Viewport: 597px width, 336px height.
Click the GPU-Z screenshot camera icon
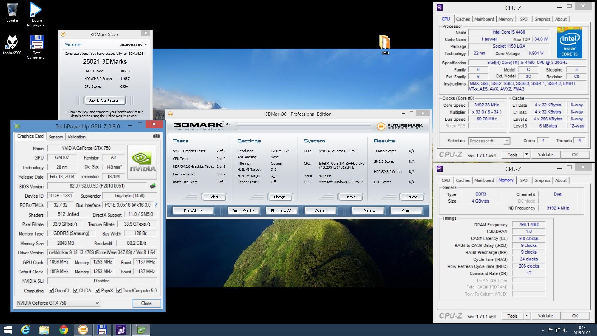(156, 136)
